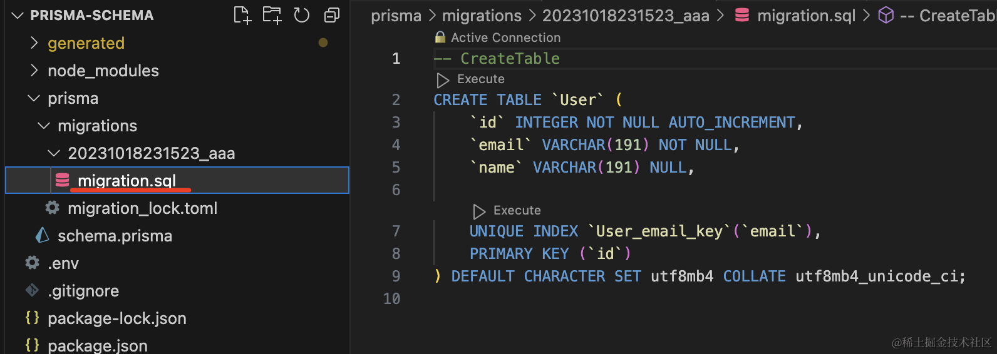
Task: Click the migrations breadcrumb segment
Action: pyautogui.click(x=482, y=16)
